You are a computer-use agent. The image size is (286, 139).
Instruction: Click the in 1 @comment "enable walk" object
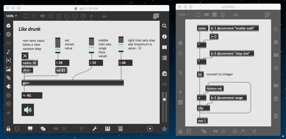[x=234, y=28]
